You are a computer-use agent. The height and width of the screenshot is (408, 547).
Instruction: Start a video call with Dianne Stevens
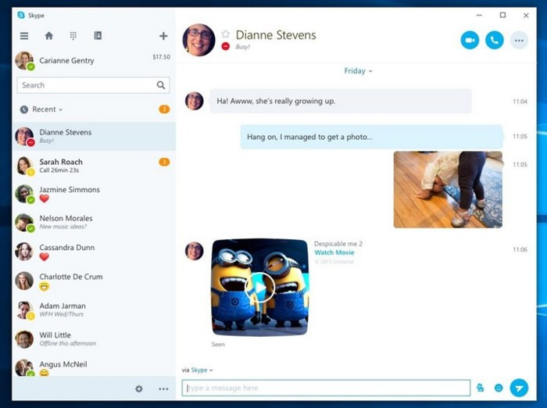470,41
